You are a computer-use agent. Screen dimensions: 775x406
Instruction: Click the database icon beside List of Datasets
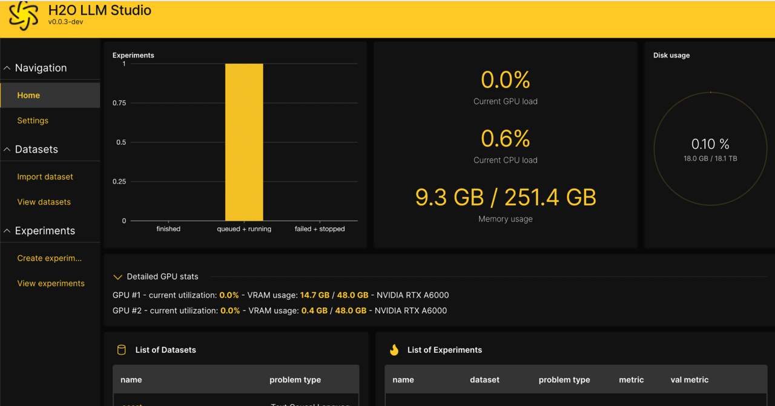[x=121, y=350]
